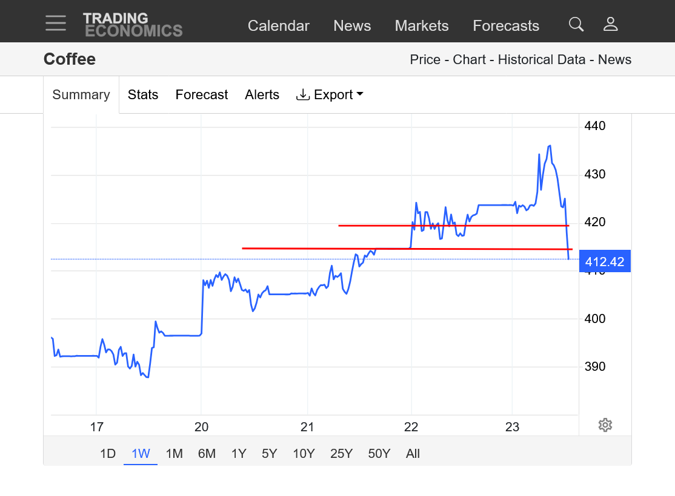Open Calendar in top navigation
675x496 pixels.
click(x=279, y=26)
